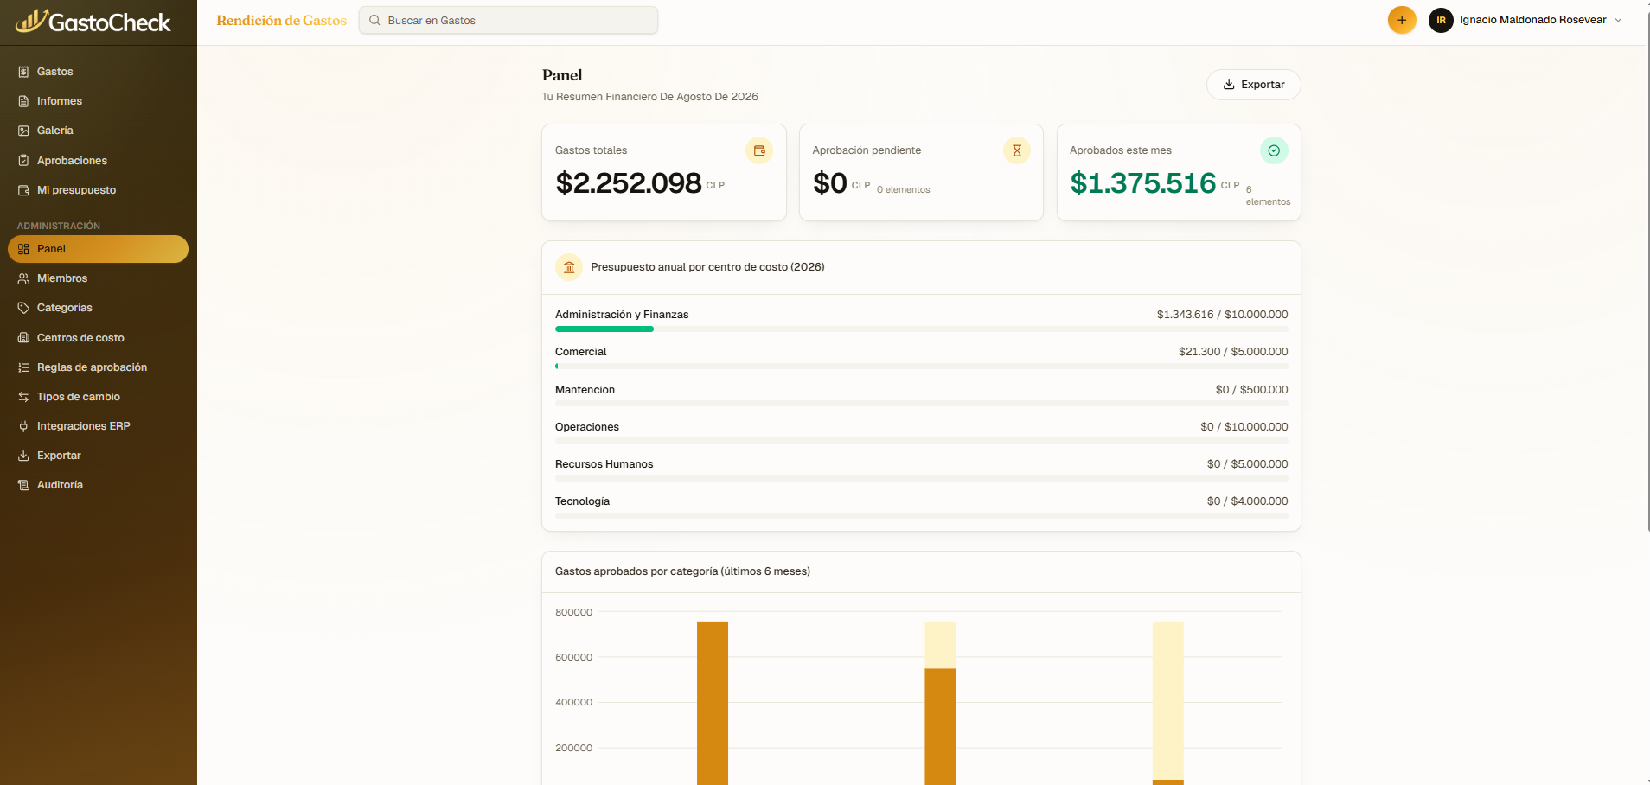
Task: Go to Reglas de aprobación
Action: pos(98,367)
